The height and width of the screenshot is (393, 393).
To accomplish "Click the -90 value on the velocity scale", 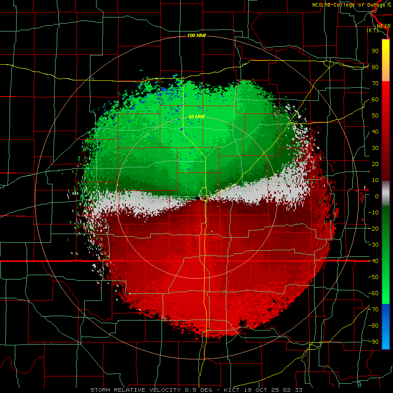I will [x=373, y=342].
